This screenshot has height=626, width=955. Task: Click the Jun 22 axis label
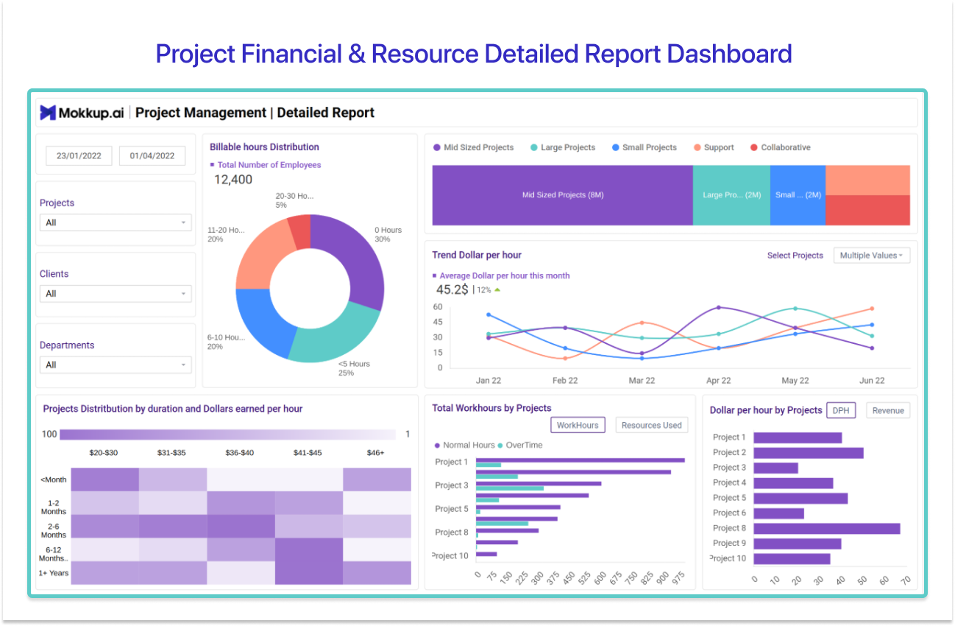click(872, 381)
